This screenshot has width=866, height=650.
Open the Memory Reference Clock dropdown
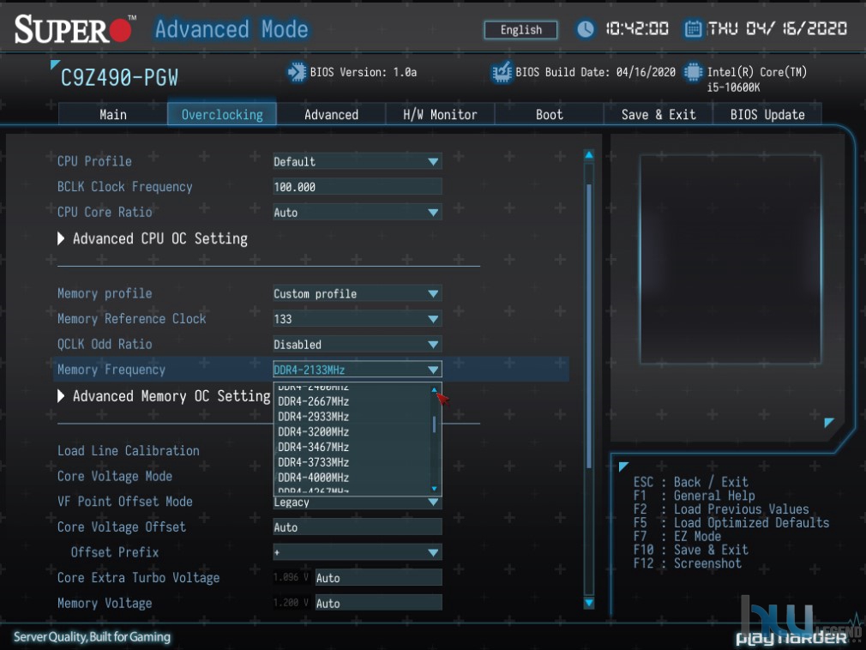point(358,319)
